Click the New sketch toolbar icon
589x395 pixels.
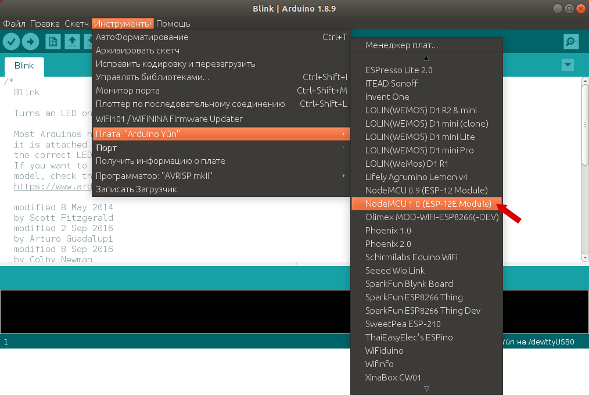point(53,41)
